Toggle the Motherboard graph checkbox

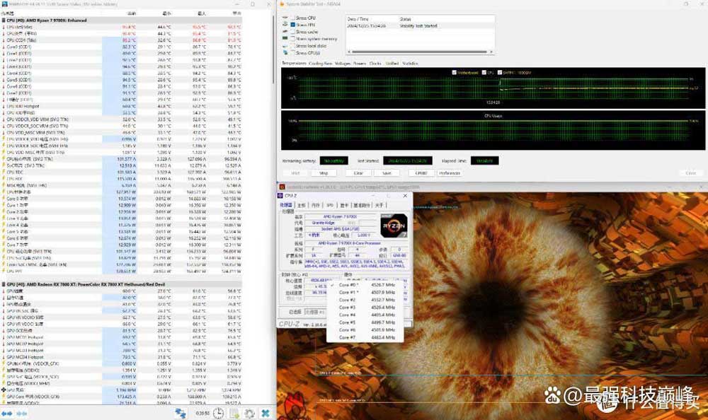coord(455,72)
